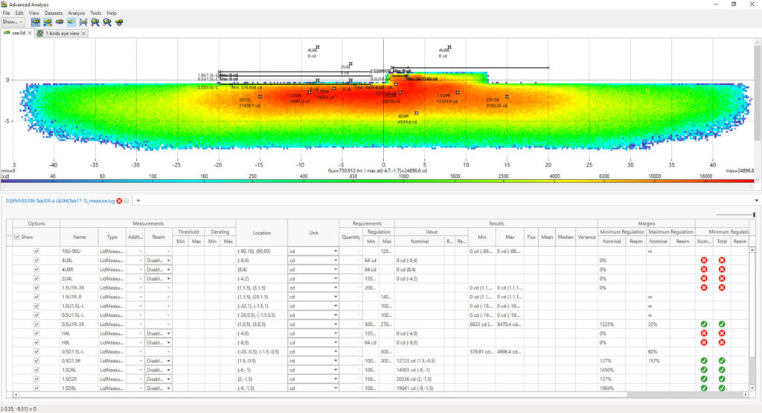
Task: Open the Reaim dropdown for H4L row
Action: (159, 333)
